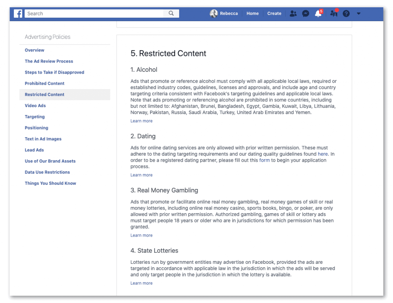Go to Home in top bar
The image size is (393, 303).
pyautogui.click(x=253, y=13)
